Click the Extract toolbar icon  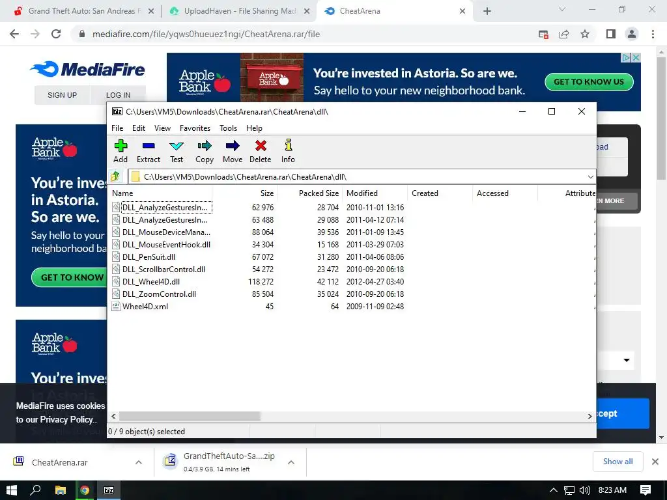148,151
